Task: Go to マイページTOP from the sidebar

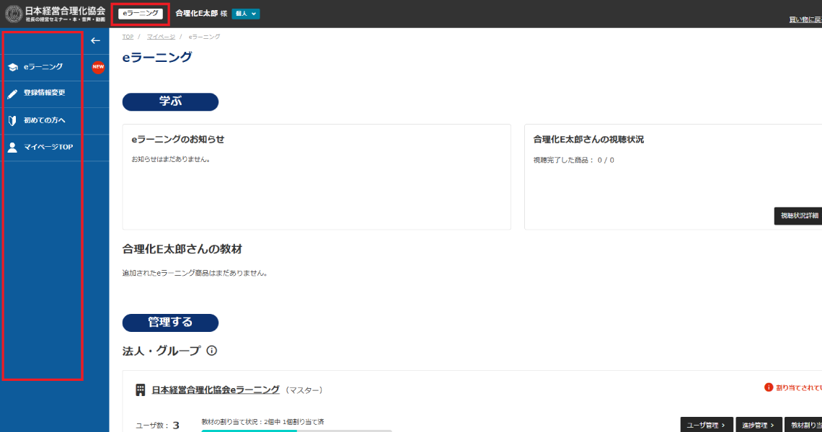Action: click(48, 147)
